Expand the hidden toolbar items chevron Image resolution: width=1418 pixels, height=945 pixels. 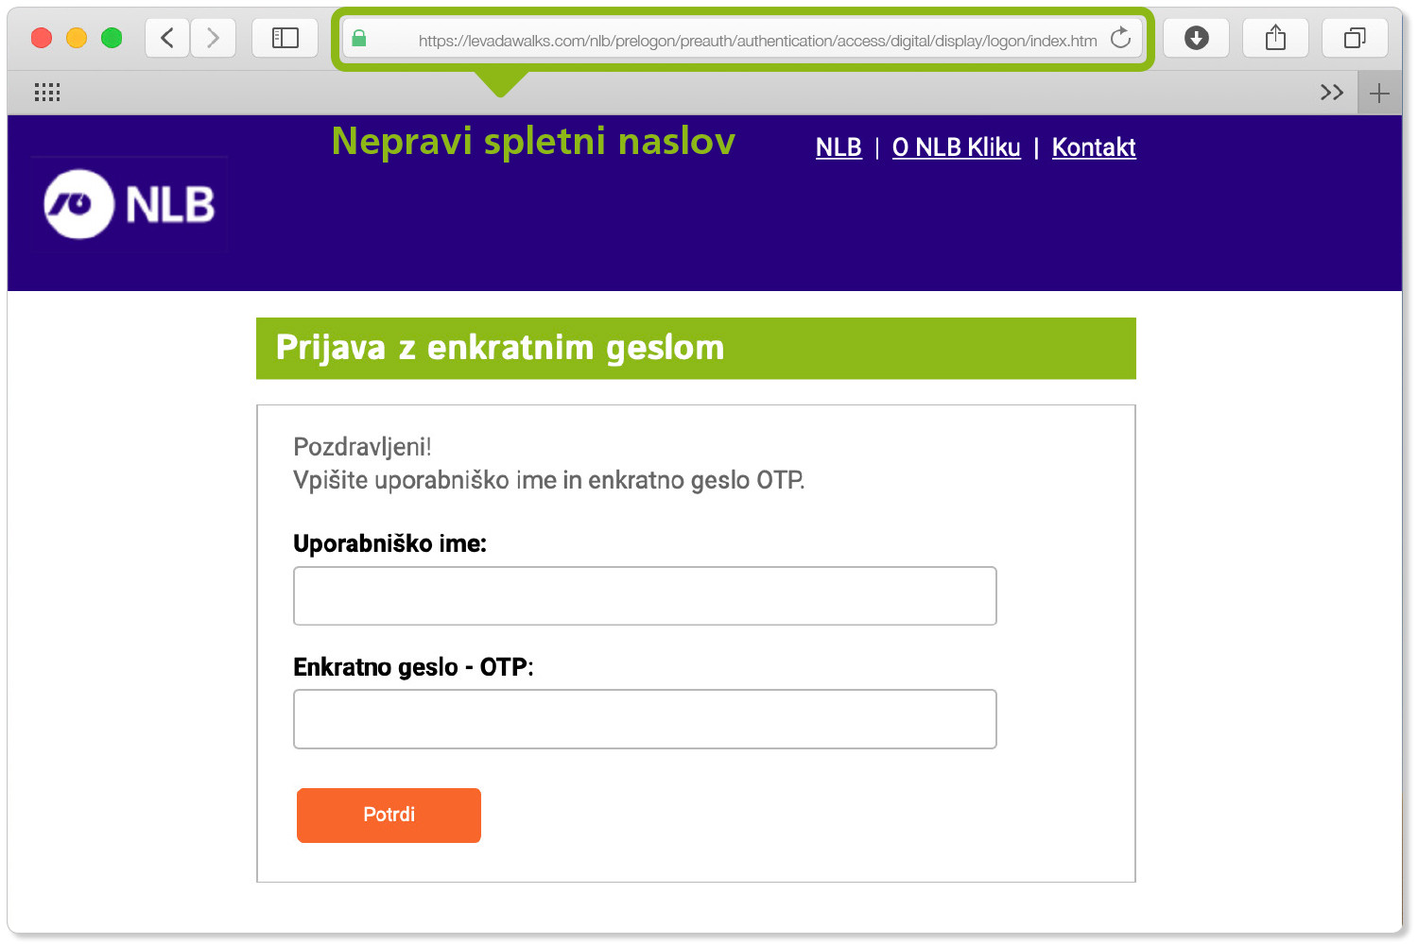pos(1332,93)
